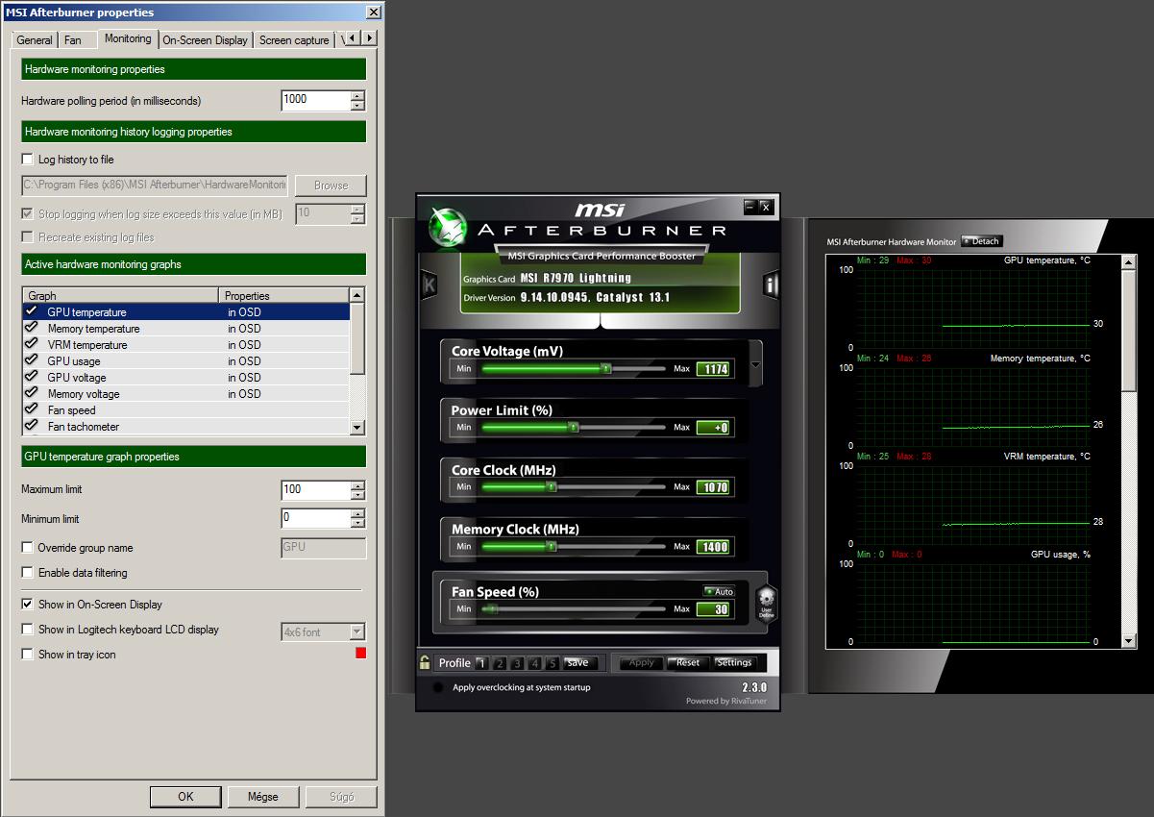1154x817 pixels.
Task: Toggle Apply overclocking at system startup
Action: coord(438,688)
